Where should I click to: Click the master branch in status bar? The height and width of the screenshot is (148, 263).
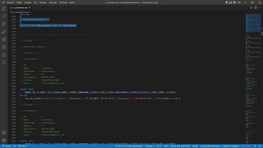(7, 146)
